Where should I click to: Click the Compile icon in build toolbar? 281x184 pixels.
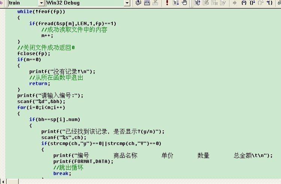(x=138, y=3)
